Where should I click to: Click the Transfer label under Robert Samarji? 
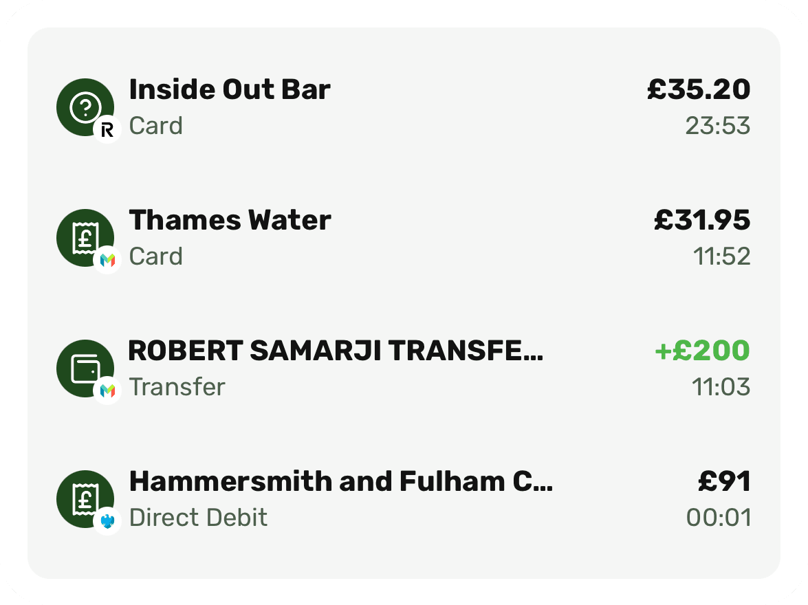pyautogui.click(x=177, y=387)
